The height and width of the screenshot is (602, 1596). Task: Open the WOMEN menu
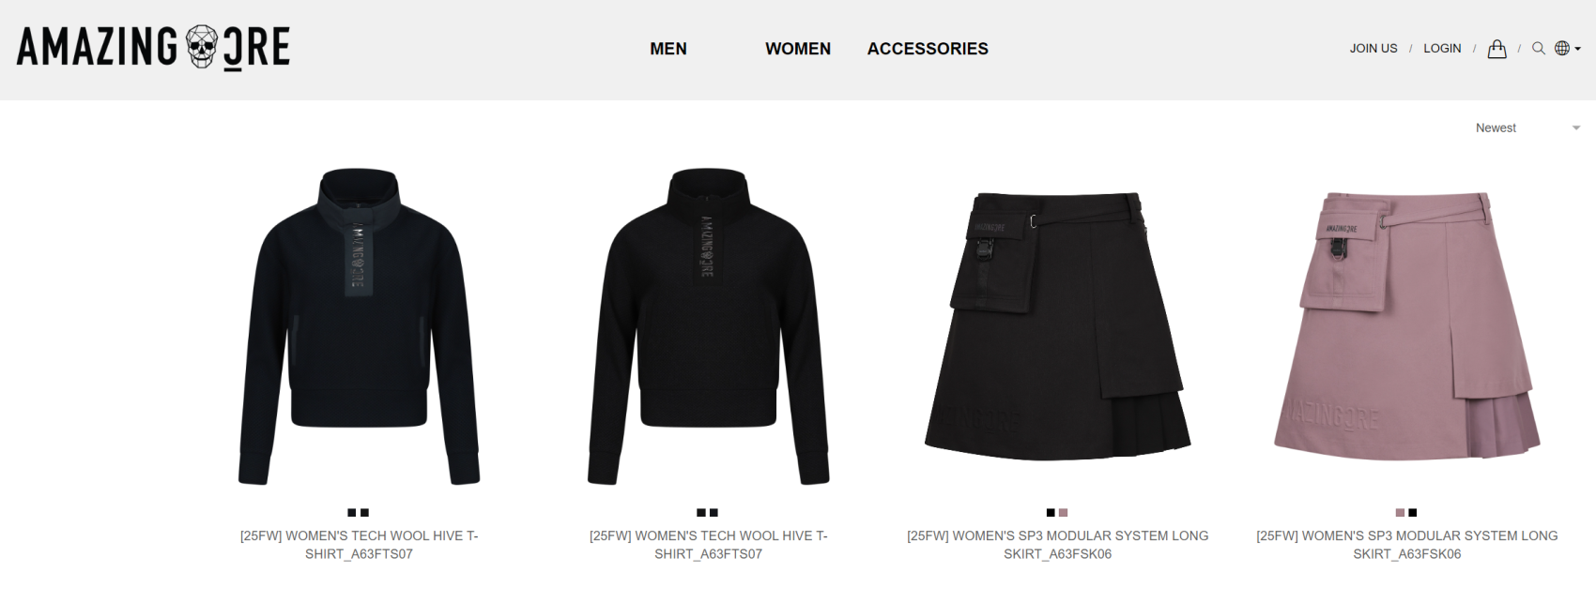point(798,49)
